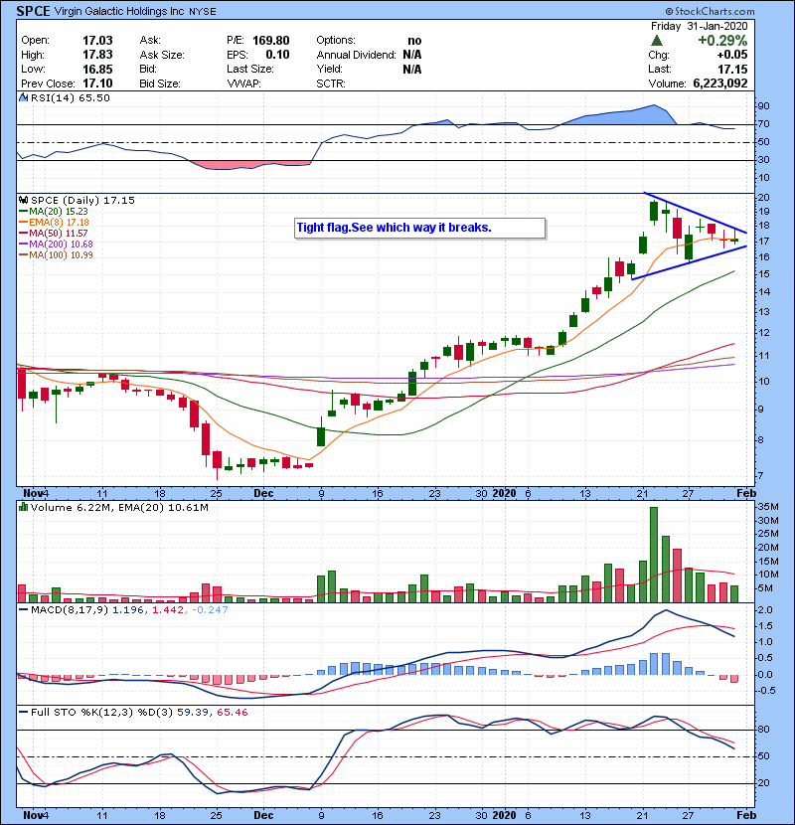Click the MA(50) 11.57 legend entry

click(54, 233)
